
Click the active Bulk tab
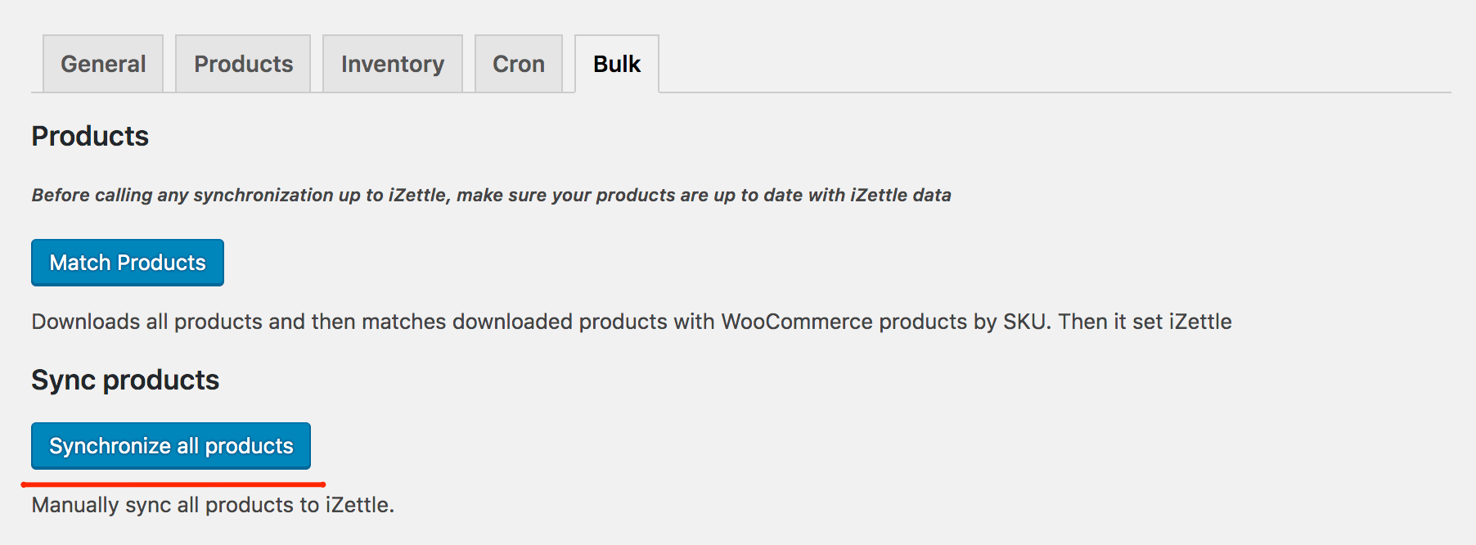(617, 64)
